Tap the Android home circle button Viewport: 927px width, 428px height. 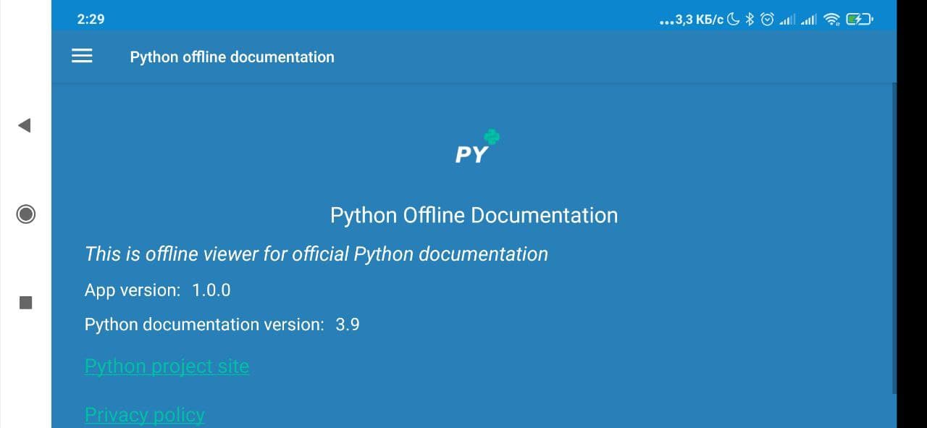point(25,214)
